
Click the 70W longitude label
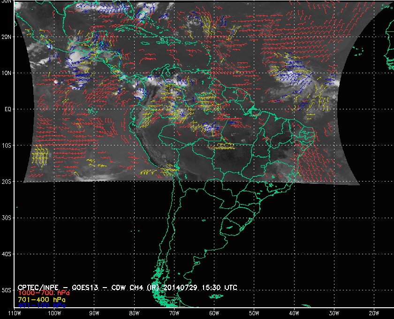click(x=174, y=313)
